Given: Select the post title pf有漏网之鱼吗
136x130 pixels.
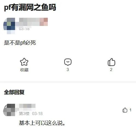Looking at the screenshot, I should [x=30, y=7].
